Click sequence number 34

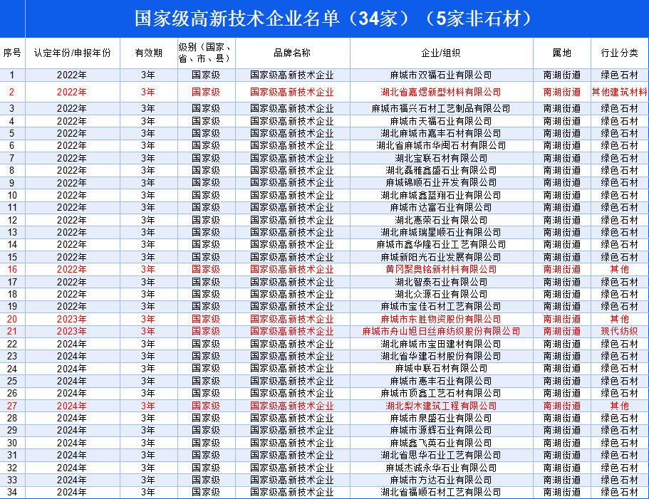click(12, 493)
